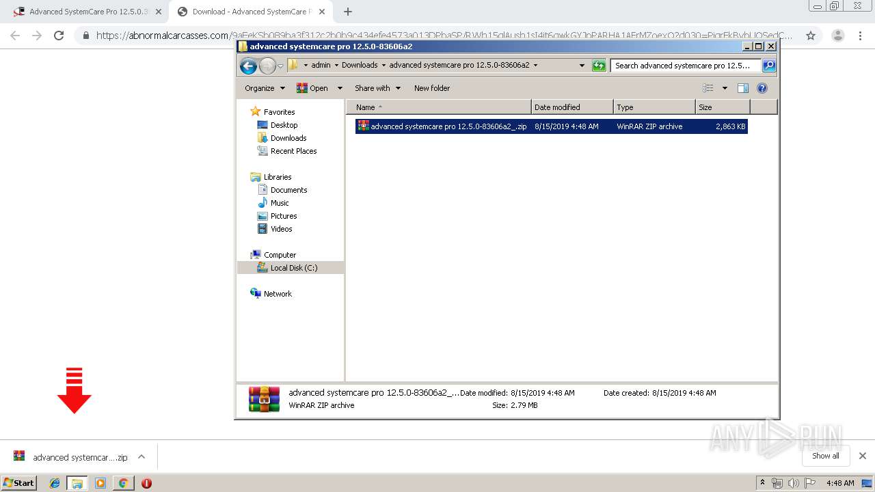
Task: Refresh the Explorer folder view
Action: coord(599,66)
